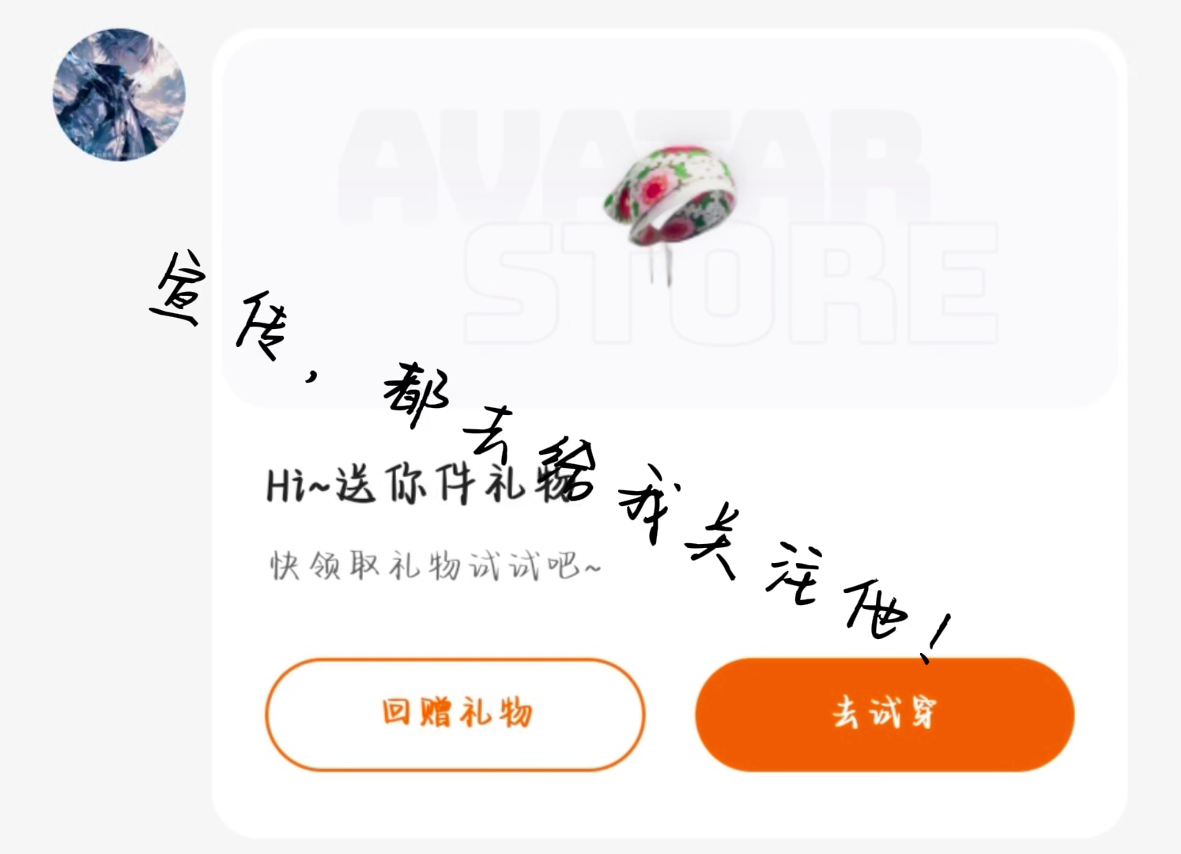Open the sender's anime profile avatar
Screen dimensions: 1181x854
coord(119,95)
